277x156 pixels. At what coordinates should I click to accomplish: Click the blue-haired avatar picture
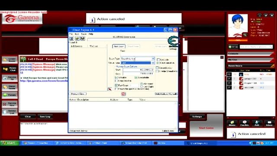click(x=238, y=26)
